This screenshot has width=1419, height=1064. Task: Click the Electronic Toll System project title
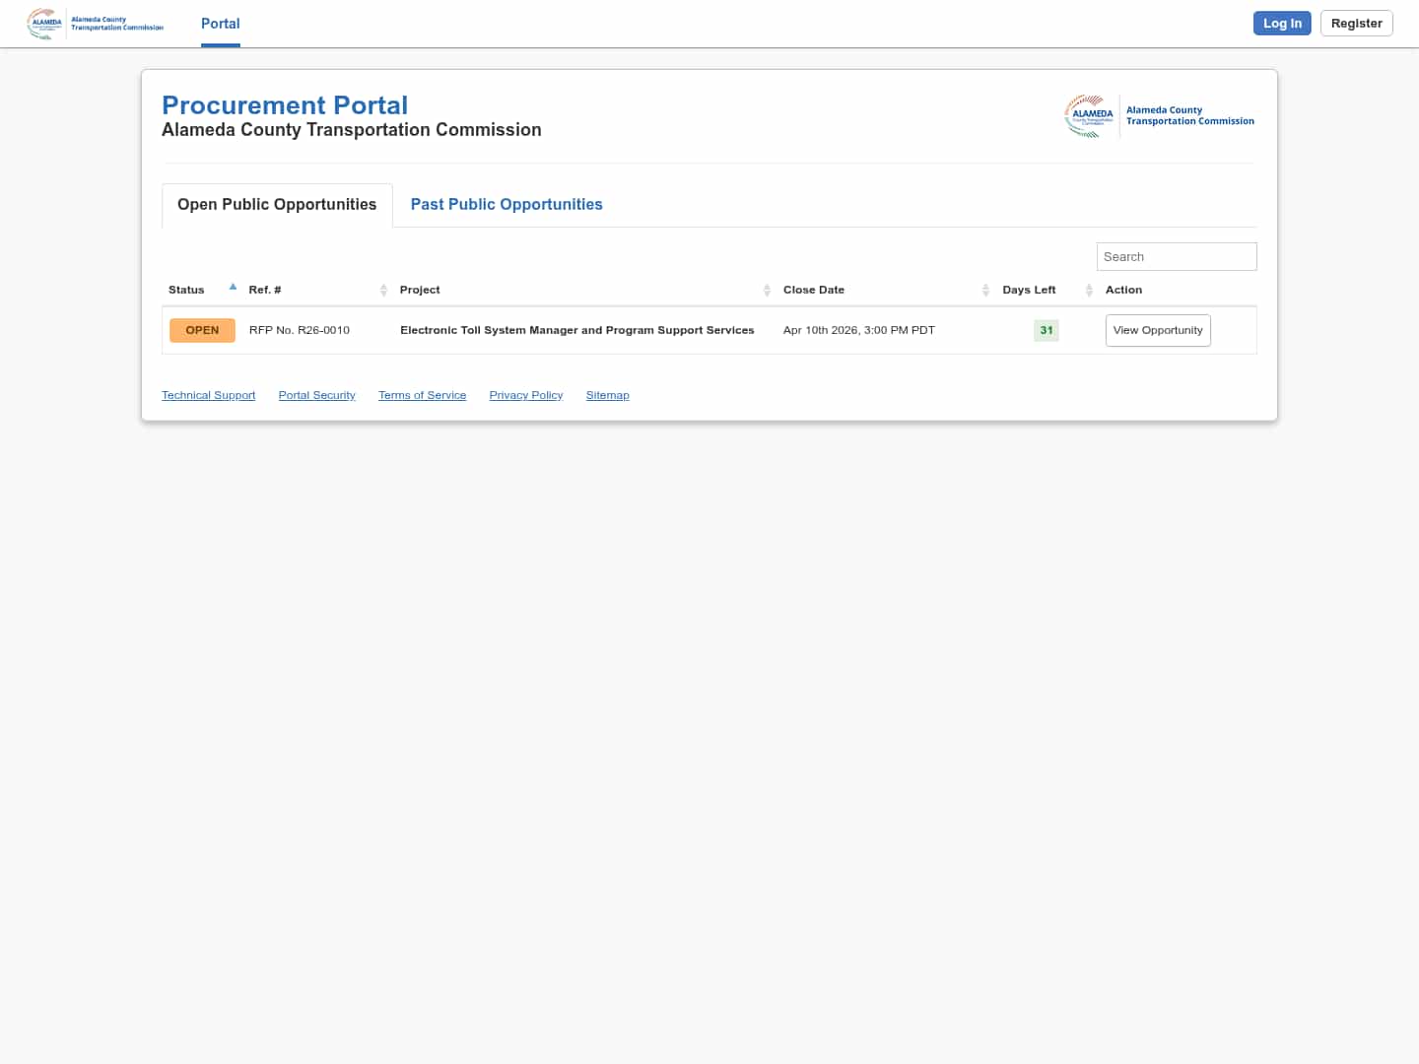pyautogui.click(x=576, y=330)
